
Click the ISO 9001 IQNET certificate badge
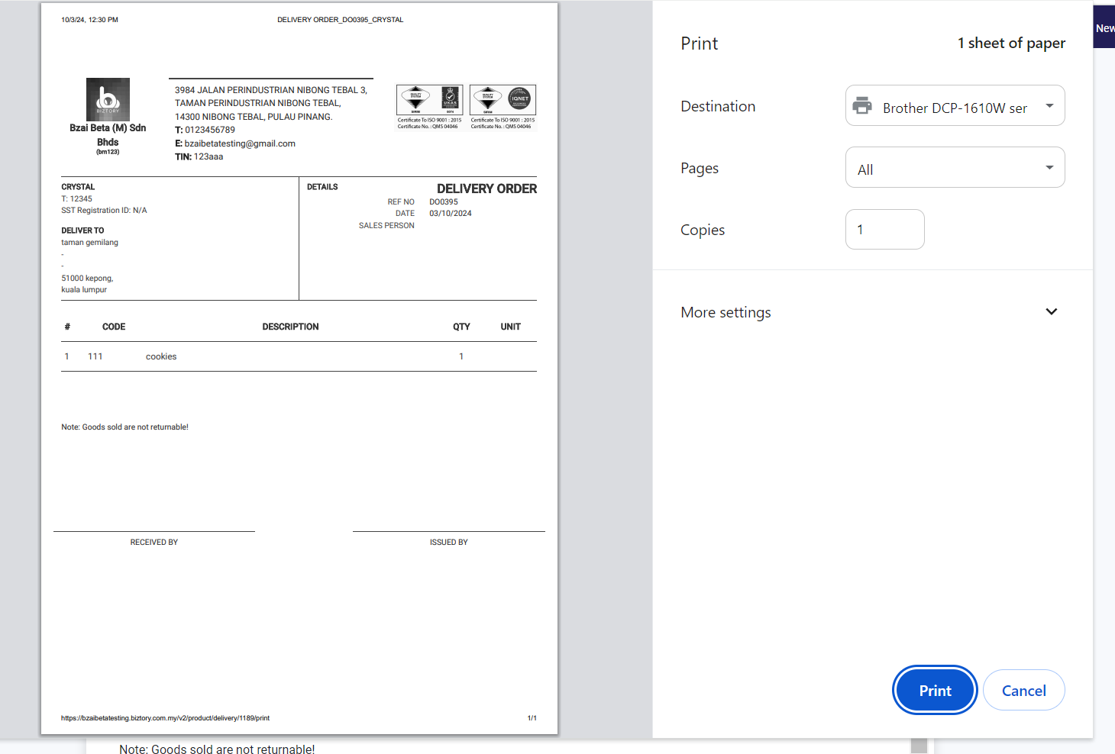tap(503, 107)
